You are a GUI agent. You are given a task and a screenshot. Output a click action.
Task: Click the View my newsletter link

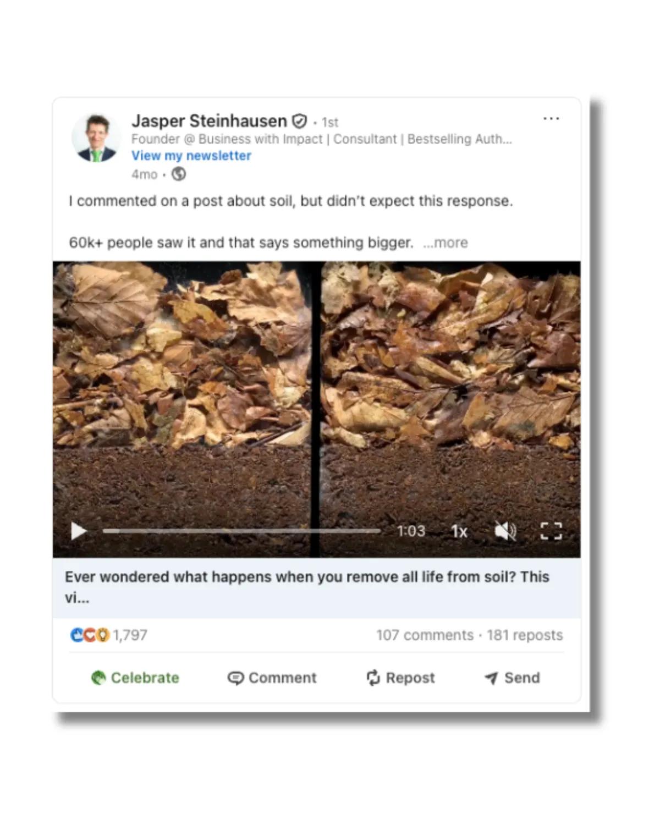191,156
